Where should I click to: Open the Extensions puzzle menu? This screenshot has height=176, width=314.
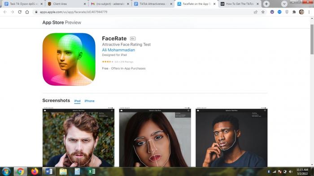294,12
